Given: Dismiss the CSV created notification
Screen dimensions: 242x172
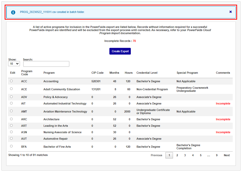Looking at the screenshot, I should (x=230, y=12).
